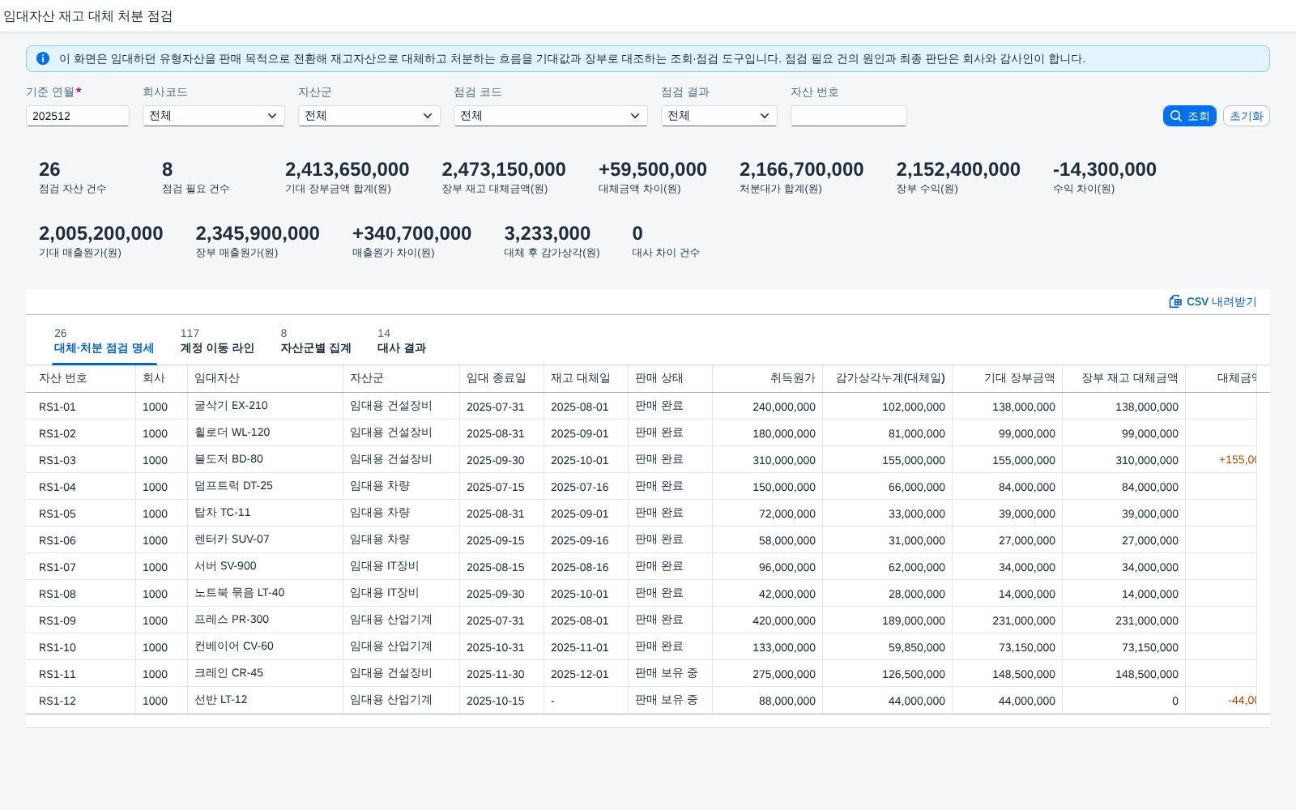The width and height of the screenshot is (1296, 810).
Task: Open the 점검 결과 dropdown
Action: 719,116
